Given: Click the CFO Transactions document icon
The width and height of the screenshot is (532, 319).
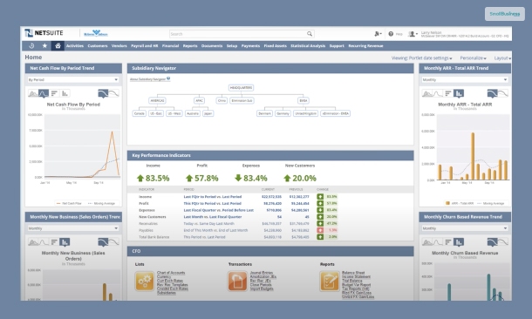Looking at the screenshot, I should 237,281.
